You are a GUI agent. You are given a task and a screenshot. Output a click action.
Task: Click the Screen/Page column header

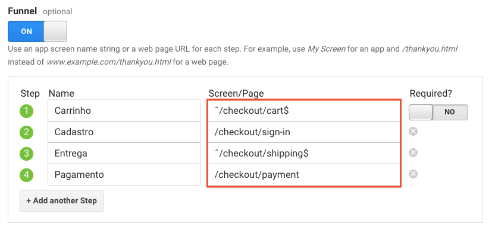pos(236,93)
